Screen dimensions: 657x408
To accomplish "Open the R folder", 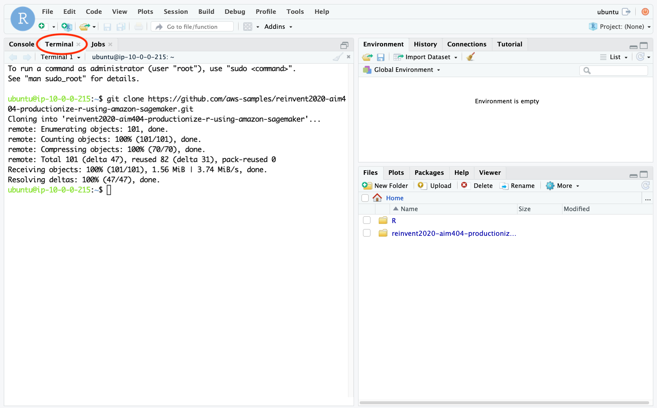I will [394, 220].
